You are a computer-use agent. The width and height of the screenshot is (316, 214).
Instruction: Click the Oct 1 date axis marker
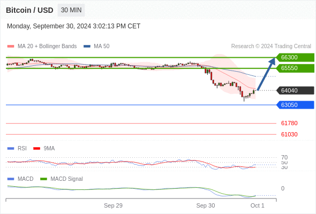click(x=257, y=205)
